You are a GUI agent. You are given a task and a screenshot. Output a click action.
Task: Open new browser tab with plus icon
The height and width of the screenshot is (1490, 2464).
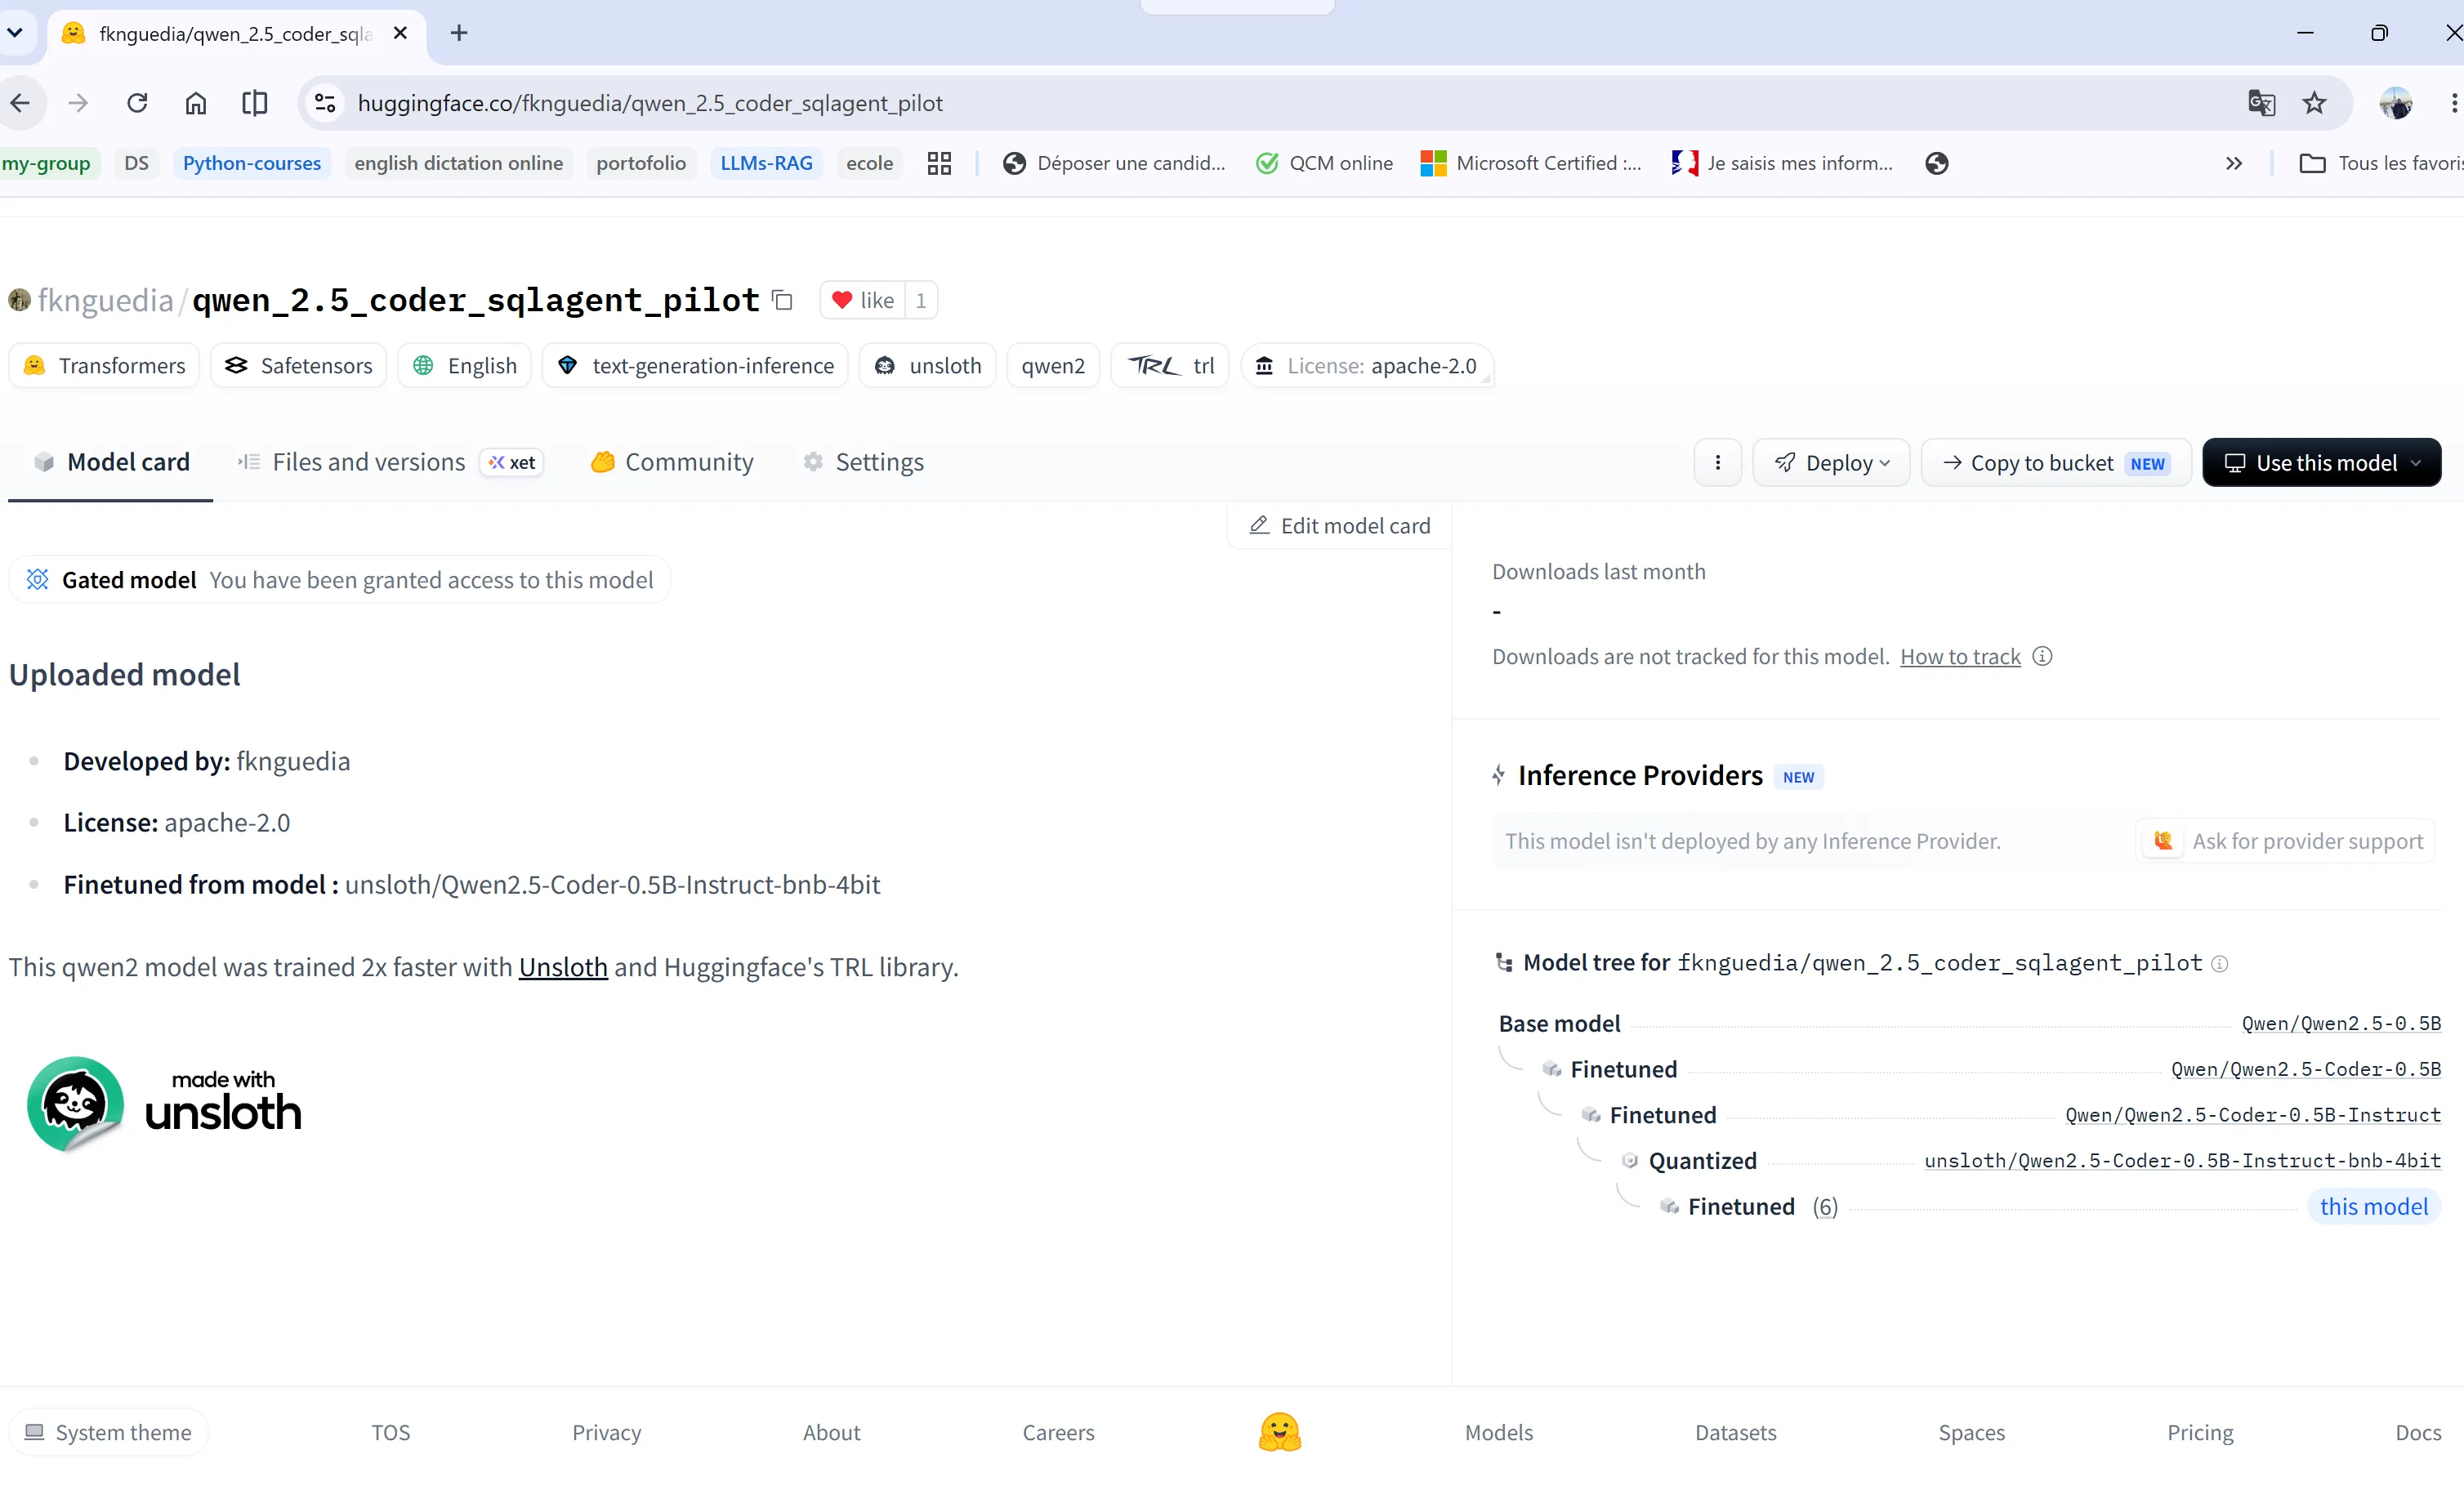coord(459,33)
